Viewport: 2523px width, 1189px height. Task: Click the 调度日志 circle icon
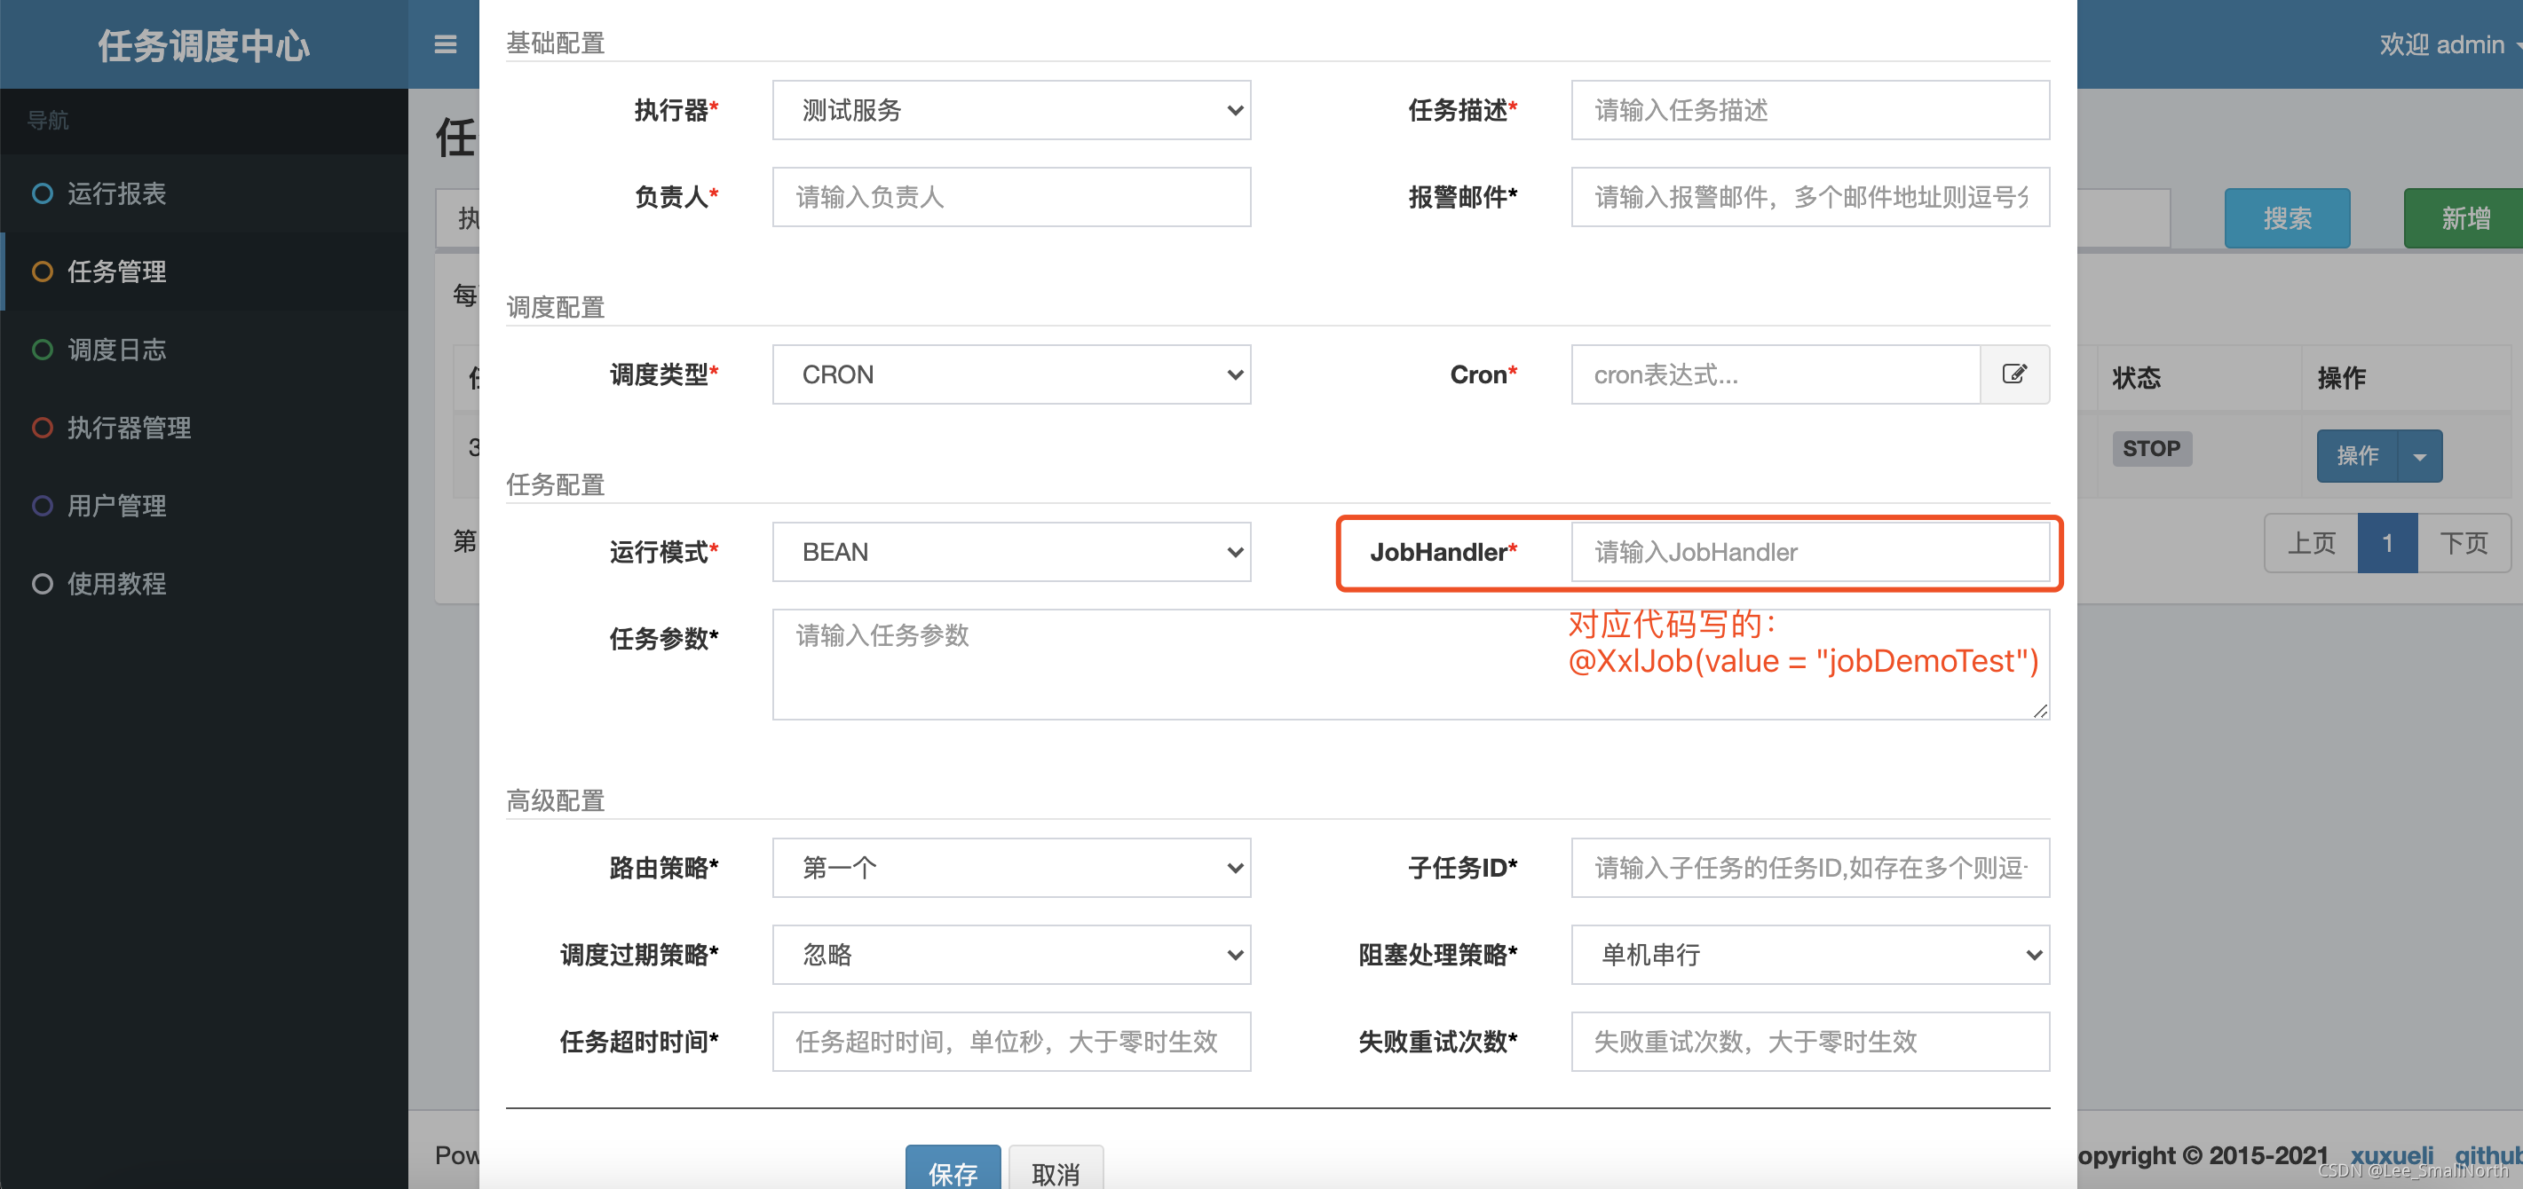click(42, 350)
